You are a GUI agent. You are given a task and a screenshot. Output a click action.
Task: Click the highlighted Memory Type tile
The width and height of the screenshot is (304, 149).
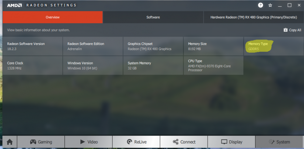[273, 46]
